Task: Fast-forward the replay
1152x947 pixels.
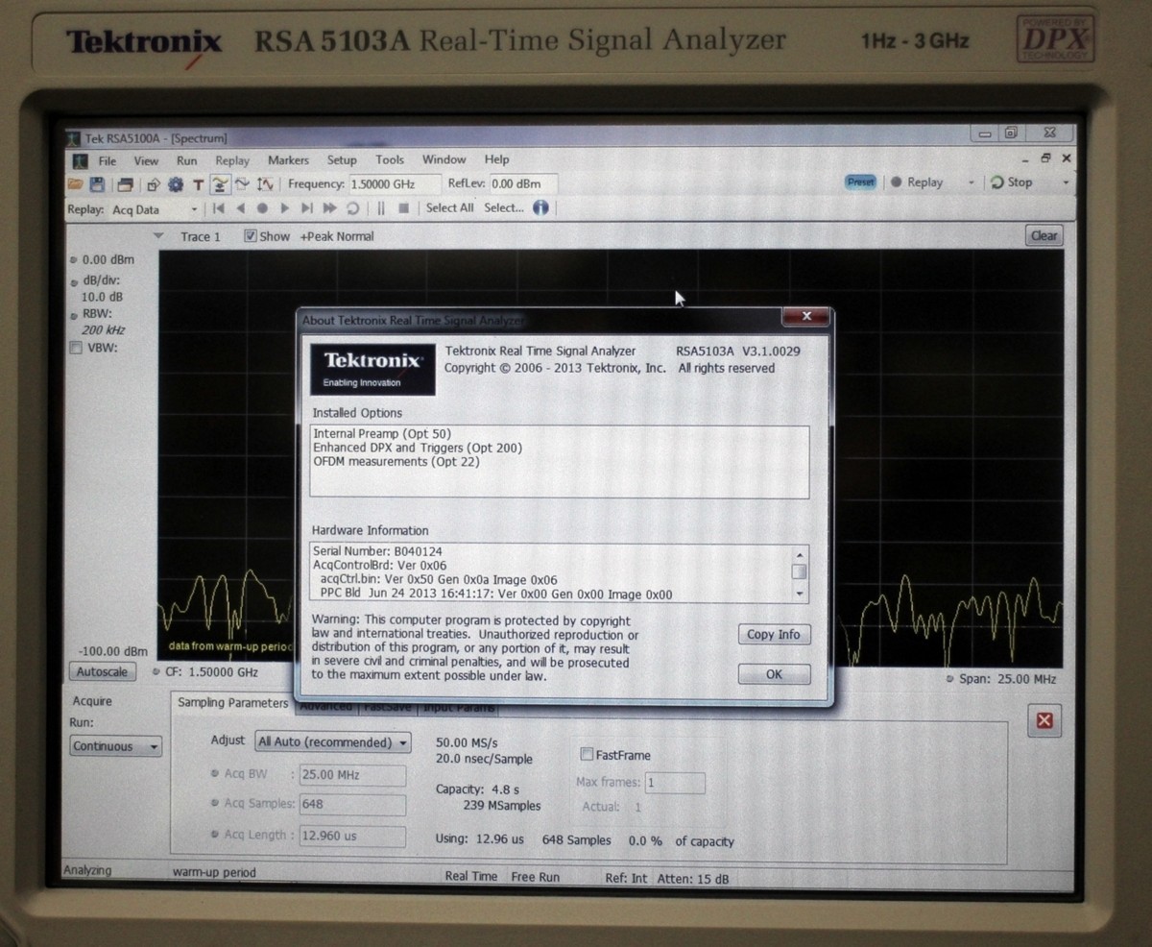Action: 329,208
